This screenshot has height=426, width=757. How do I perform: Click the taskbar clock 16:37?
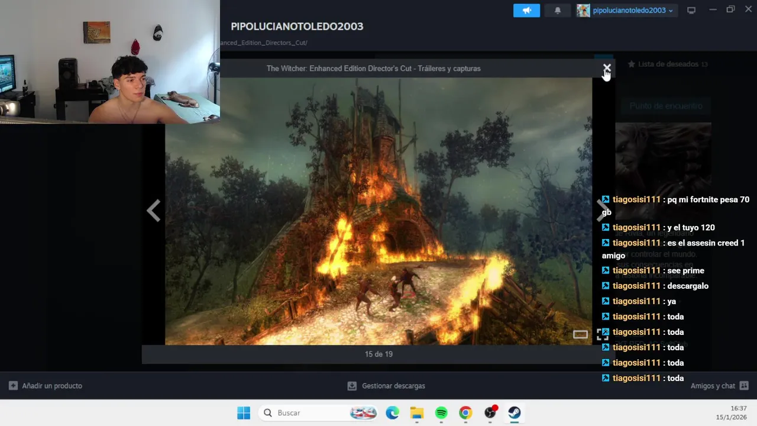click(739, 408)
